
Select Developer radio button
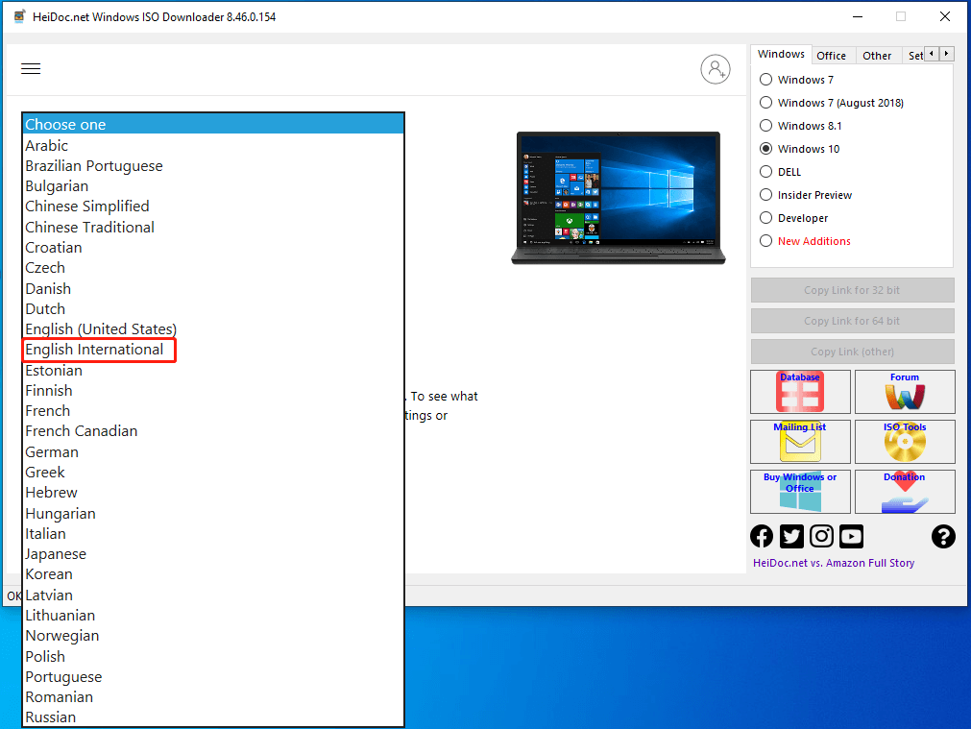click(766, 218)
